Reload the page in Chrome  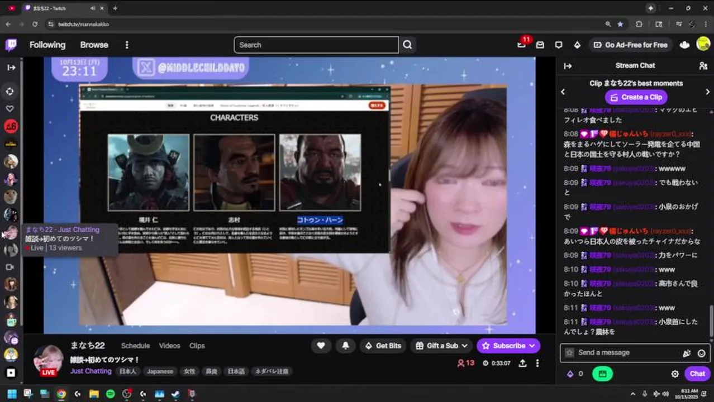35,24
